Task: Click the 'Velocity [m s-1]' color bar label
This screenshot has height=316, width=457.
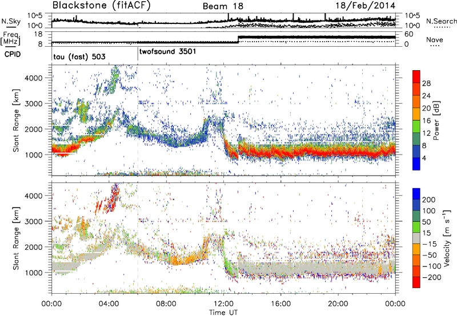Action: [x=446, y=238]
